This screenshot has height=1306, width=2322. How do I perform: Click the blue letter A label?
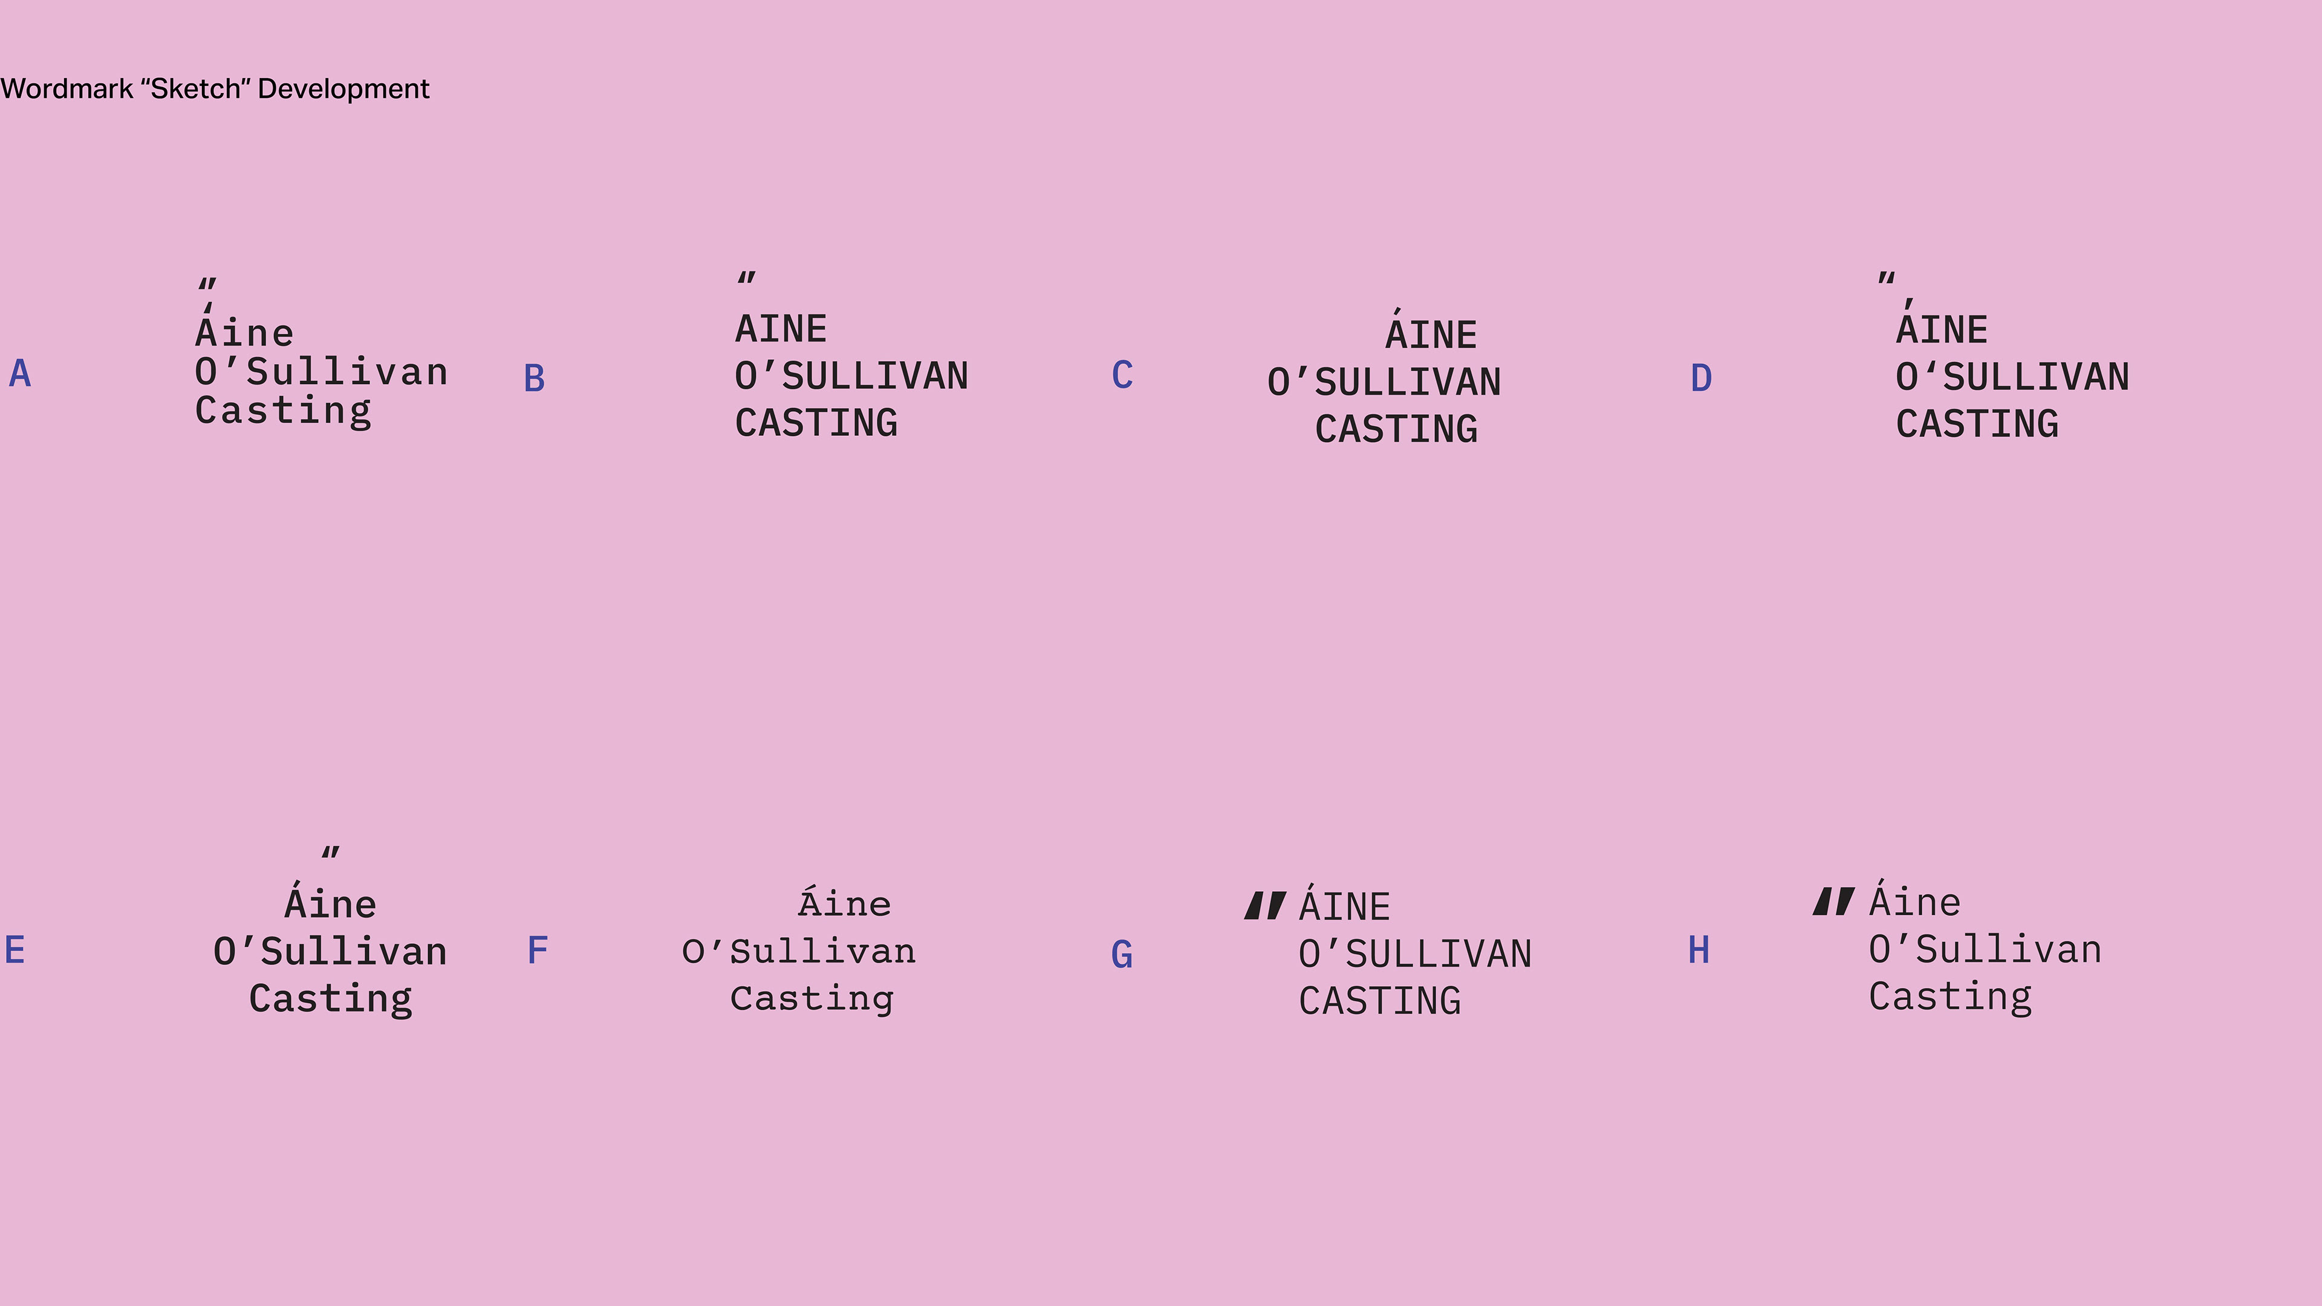click(20, 373)
